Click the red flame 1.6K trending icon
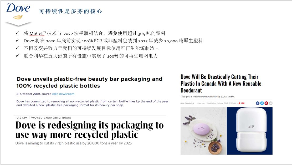This screenshot has width=292, height=165. click(242, 103)
